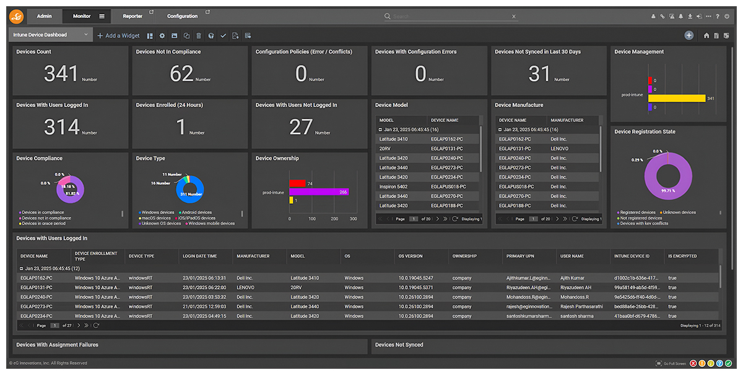
Task: Toggle 'Android devices' legend entry
Action: click(x=196, y=213)
